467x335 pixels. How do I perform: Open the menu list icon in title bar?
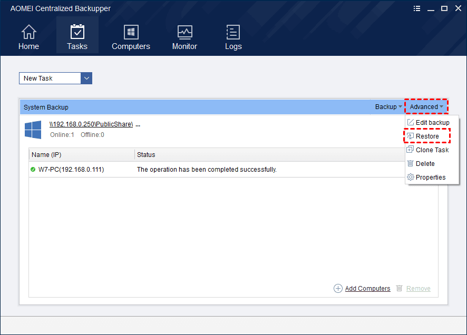417,8
